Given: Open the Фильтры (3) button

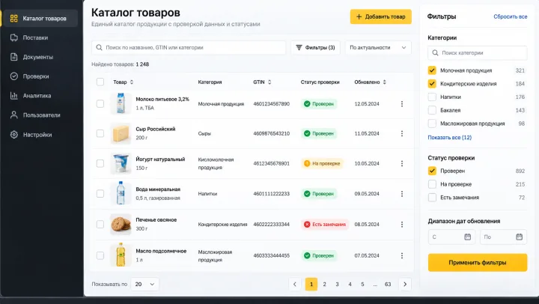Looking at the screenshot, I should [x=316, y=47].
